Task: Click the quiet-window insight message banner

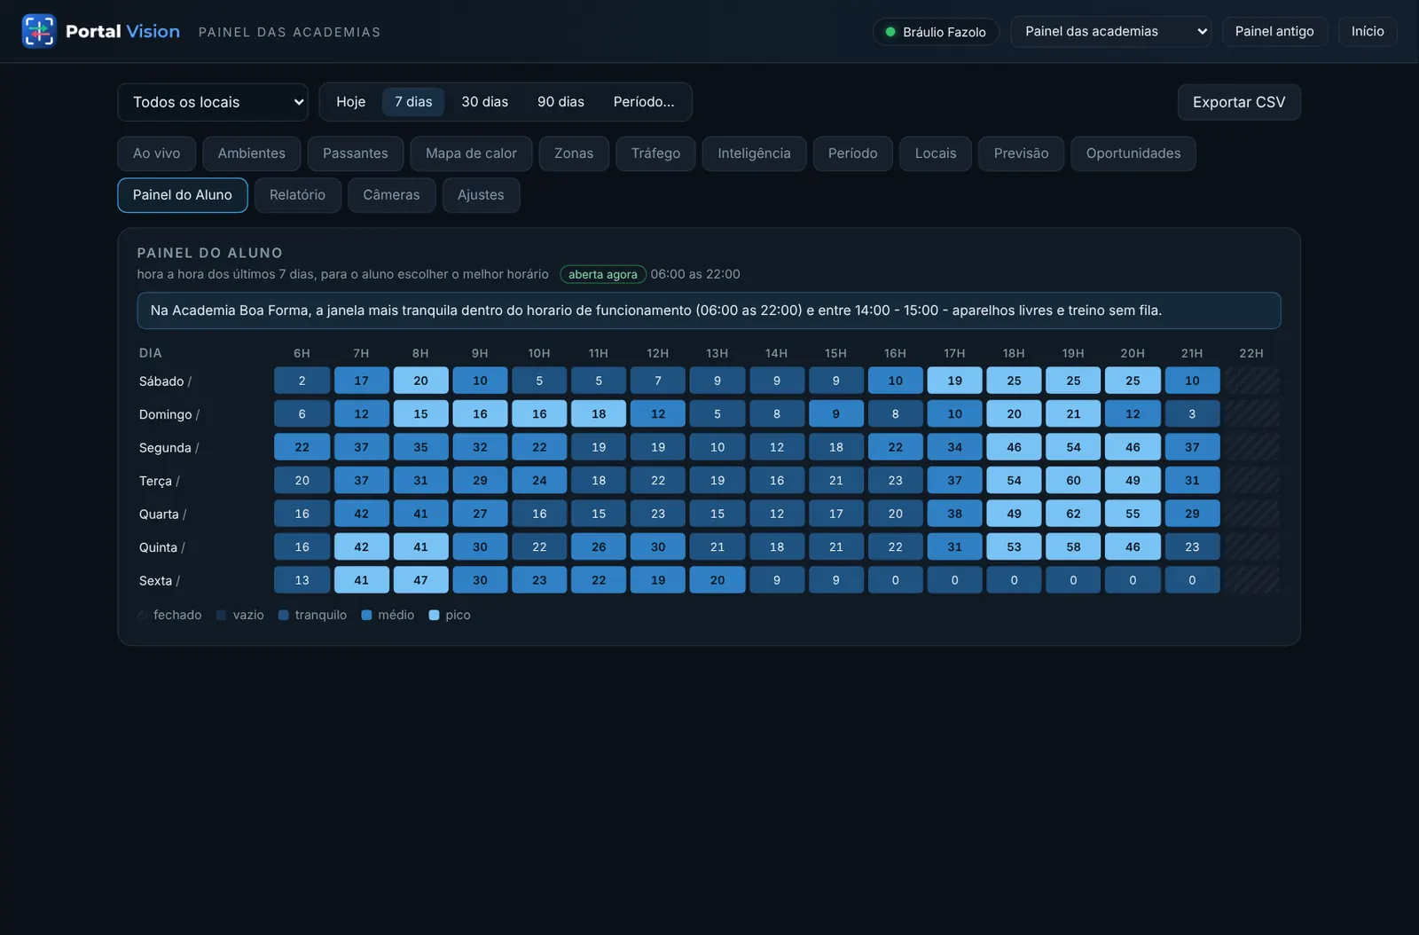Action: pyautogui.click(x=709, y=310)
